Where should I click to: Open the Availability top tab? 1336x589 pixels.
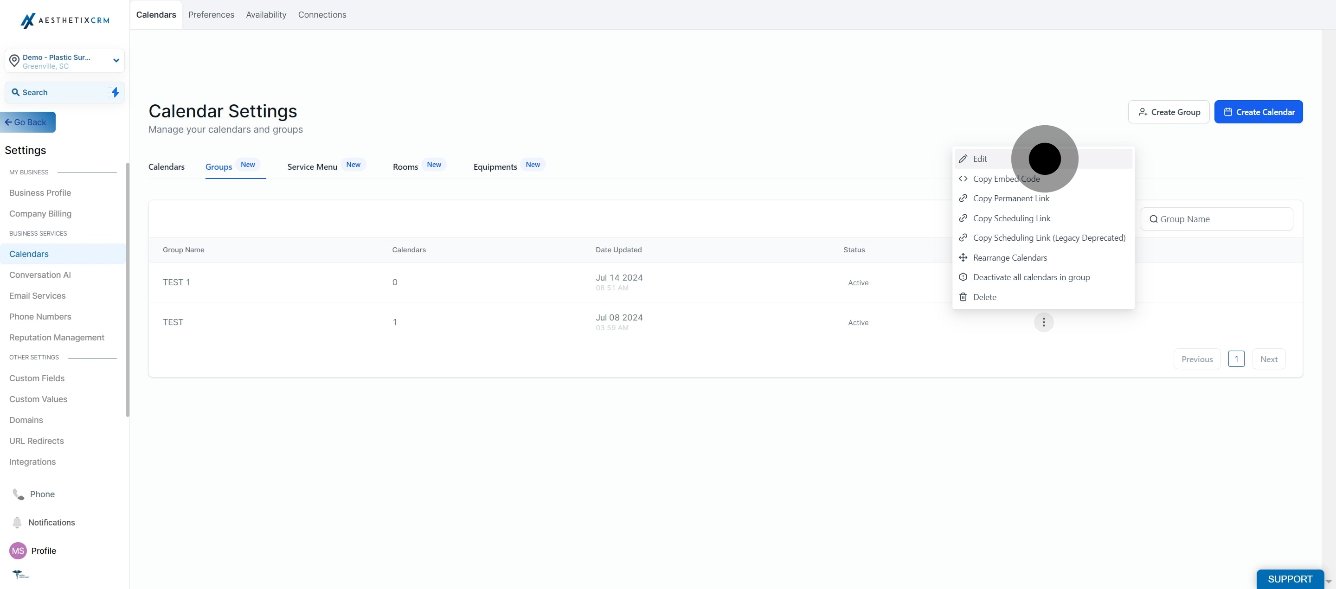click(266, 14)
